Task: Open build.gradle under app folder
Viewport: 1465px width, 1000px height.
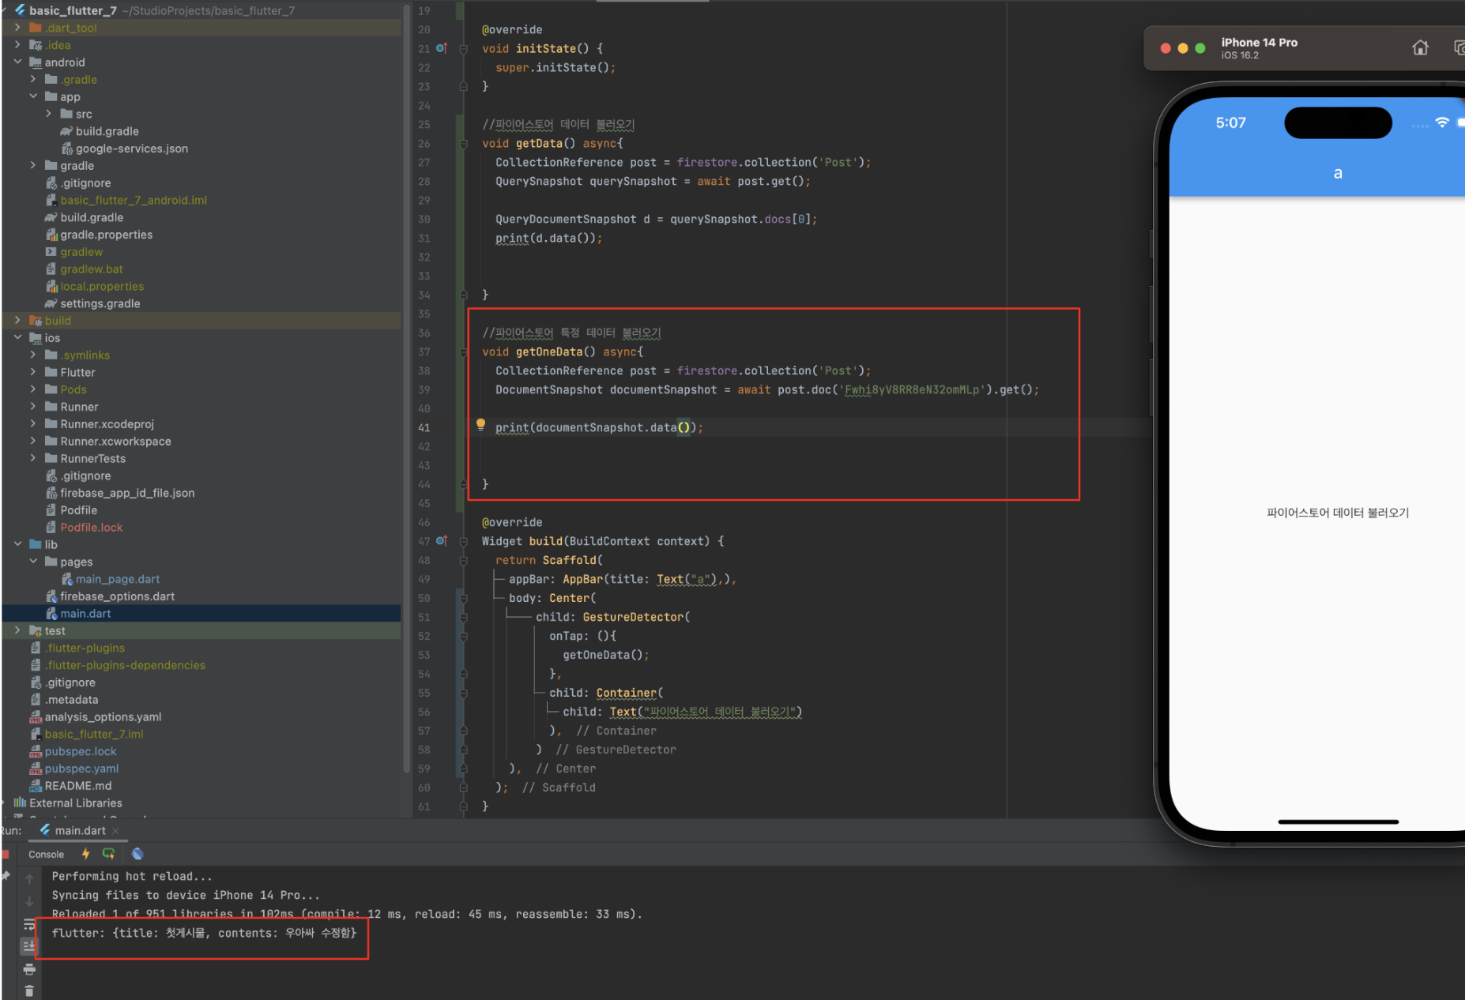Action: pos(107,131)
